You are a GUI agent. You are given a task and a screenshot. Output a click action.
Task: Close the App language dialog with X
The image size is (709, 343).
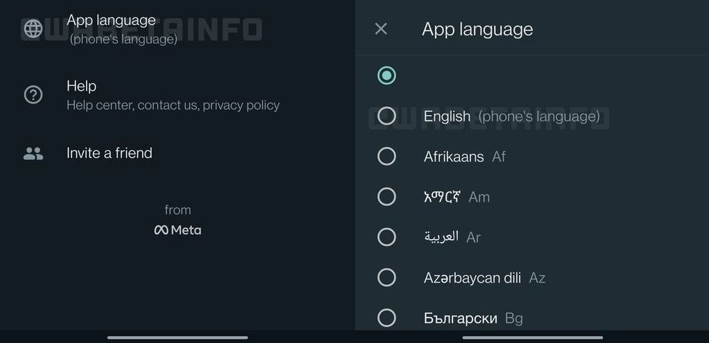(x=381, y=29)
